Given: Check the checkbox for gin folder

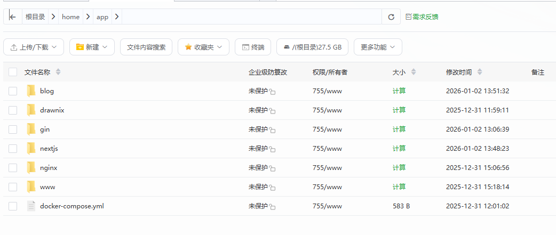Looking at the screenshot, I should pos(13,129).
